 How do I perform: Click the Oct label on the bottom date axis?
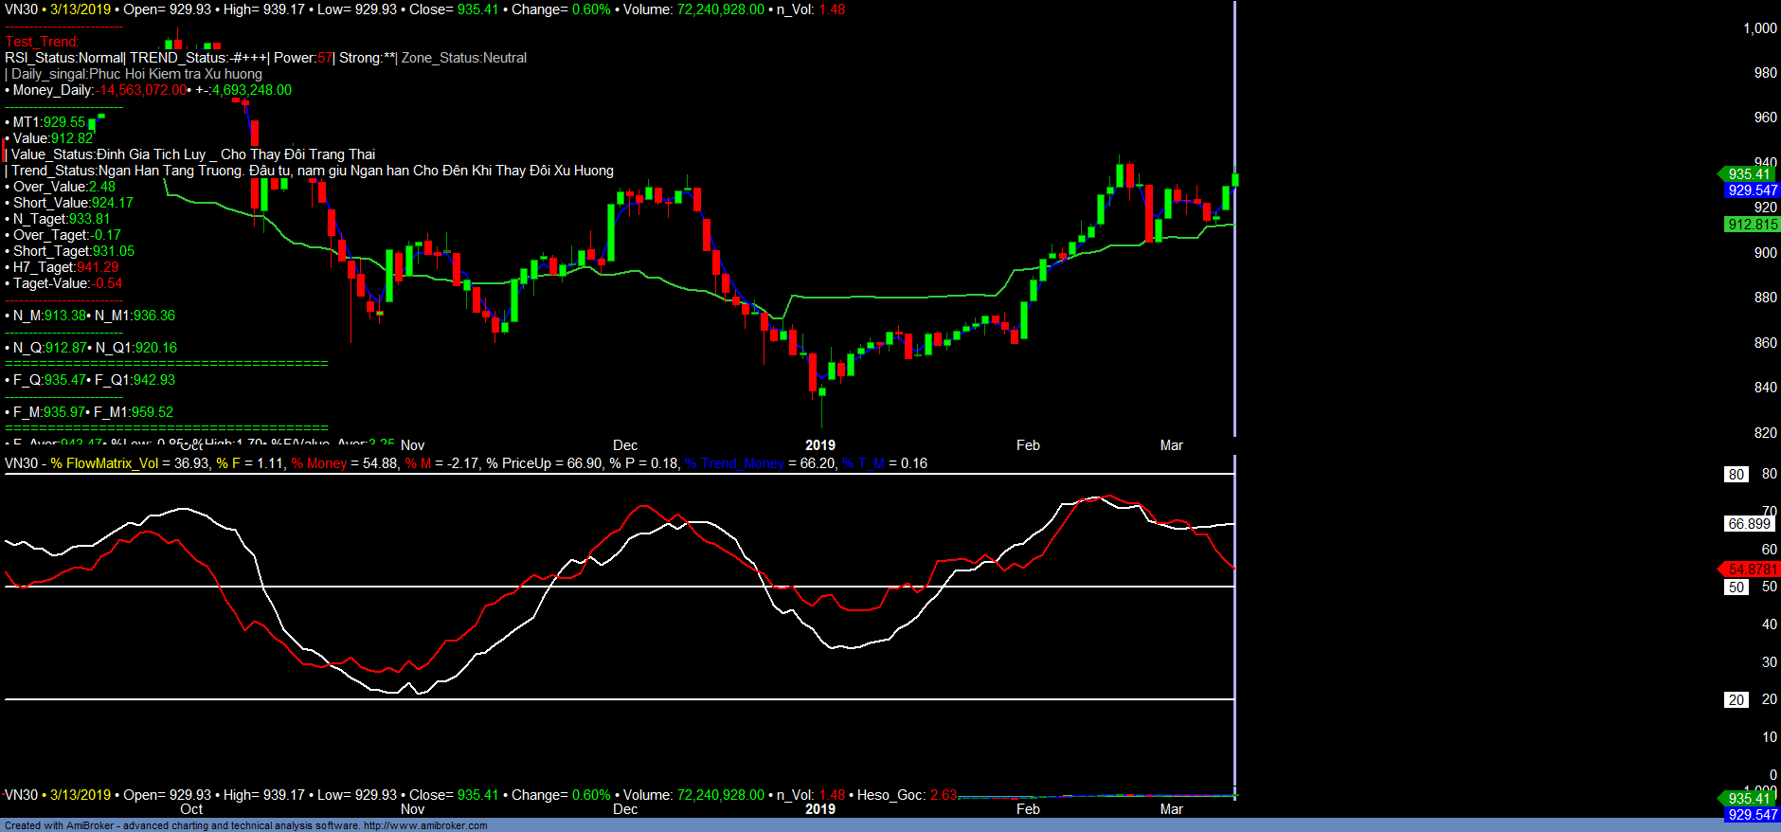[191, 809]
